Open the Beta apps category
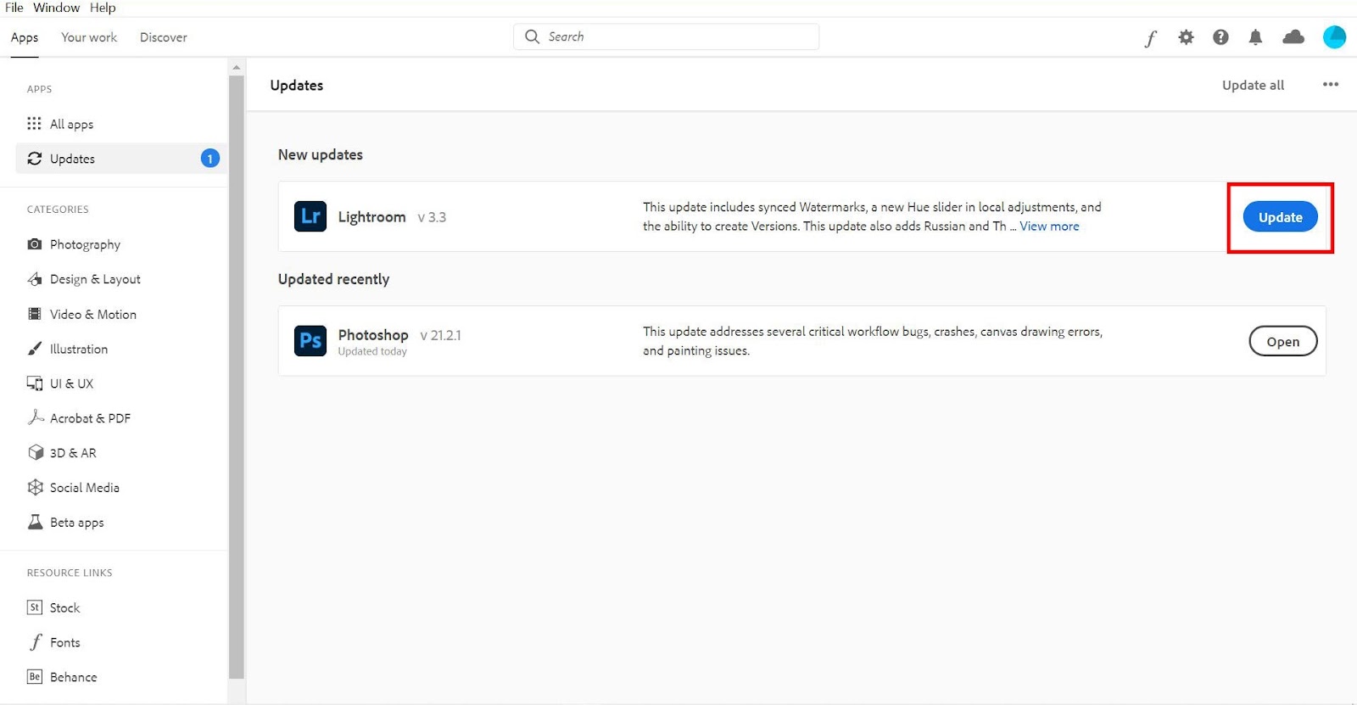This screenshot has height=705, width=1357. coord(77,523)
